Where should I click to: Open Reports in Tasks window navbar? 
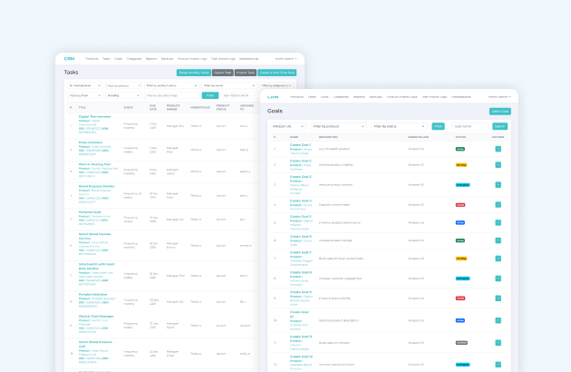[151, 59]
